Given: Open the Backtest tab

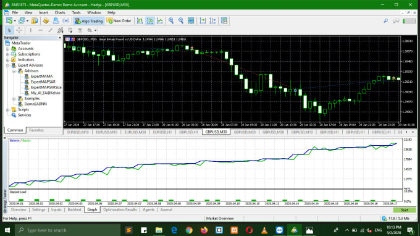Looking at the screenshot, I should point(74,210).
